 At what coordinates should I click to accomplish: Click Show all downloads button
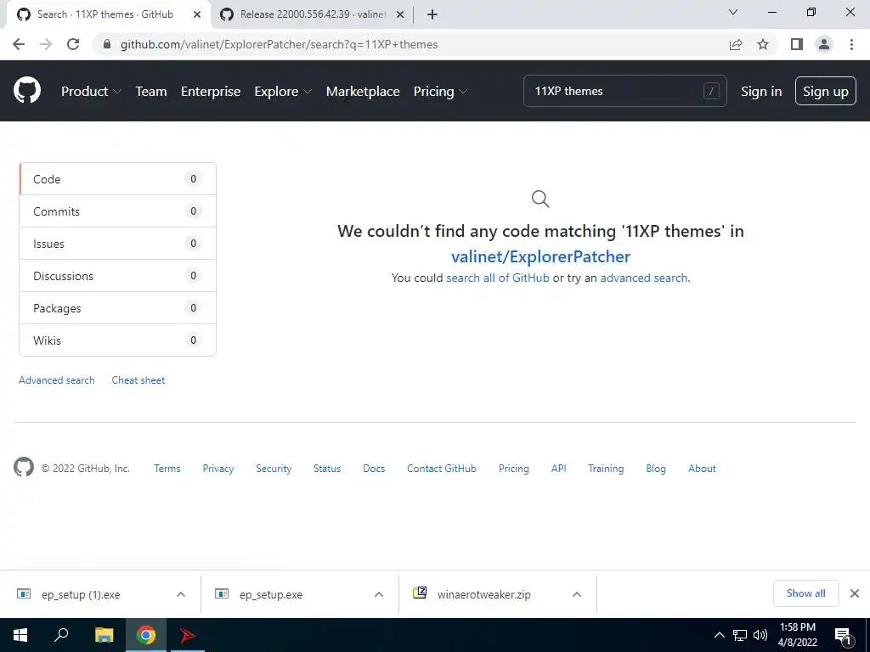[x=805, y=593]
